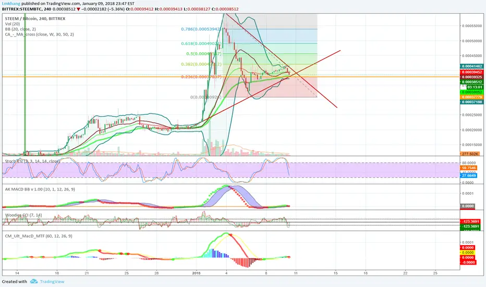This screenshot has height=287, width=486.
Task: Click the 15 date label on the time axis
Action: tap(335, 273)
